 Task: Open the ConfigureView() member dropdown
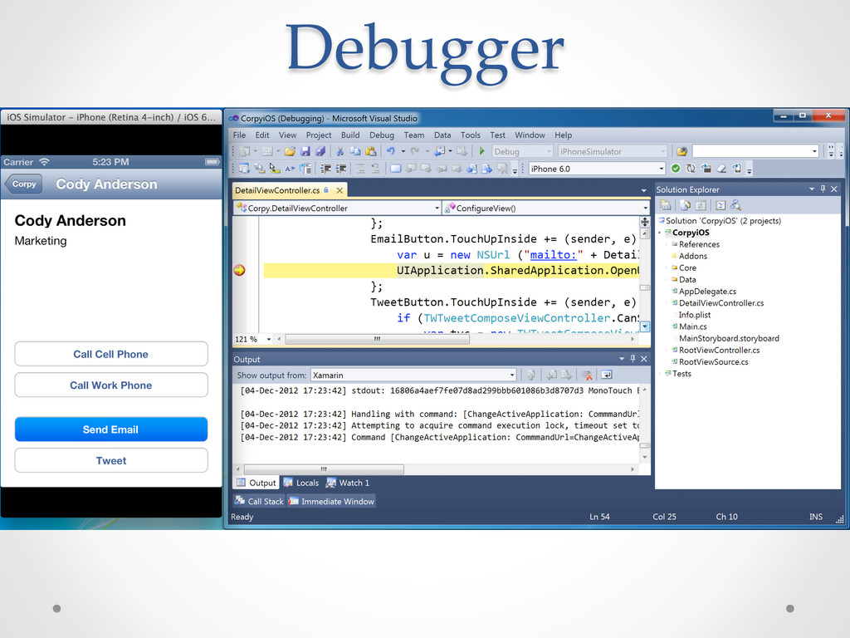point(645,208)
